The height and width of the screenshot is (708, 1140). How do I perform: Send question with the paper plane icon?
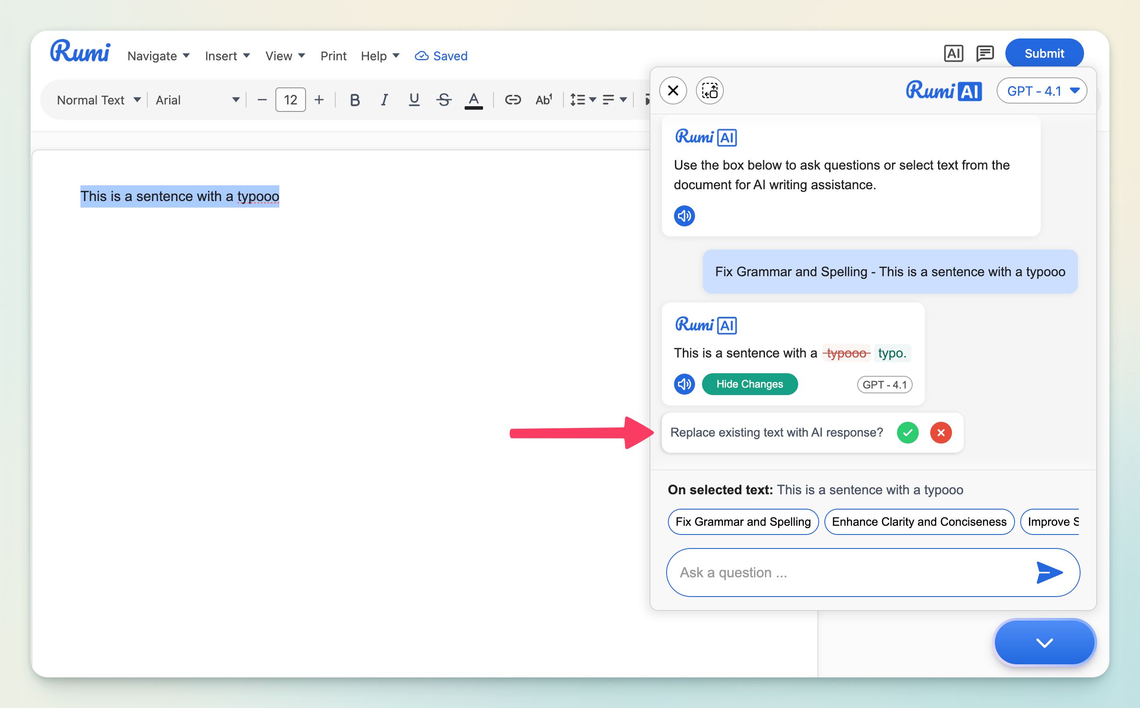tap(1049, 572)
